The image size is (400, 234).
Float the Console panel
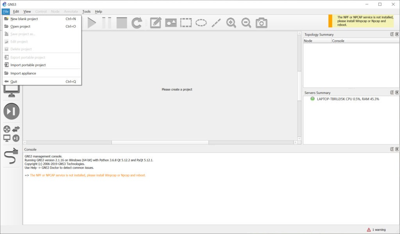[392, 149]
